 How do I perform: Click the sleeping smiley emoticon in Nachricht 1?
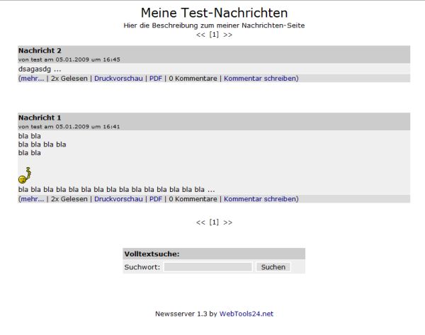click(25, 175)
